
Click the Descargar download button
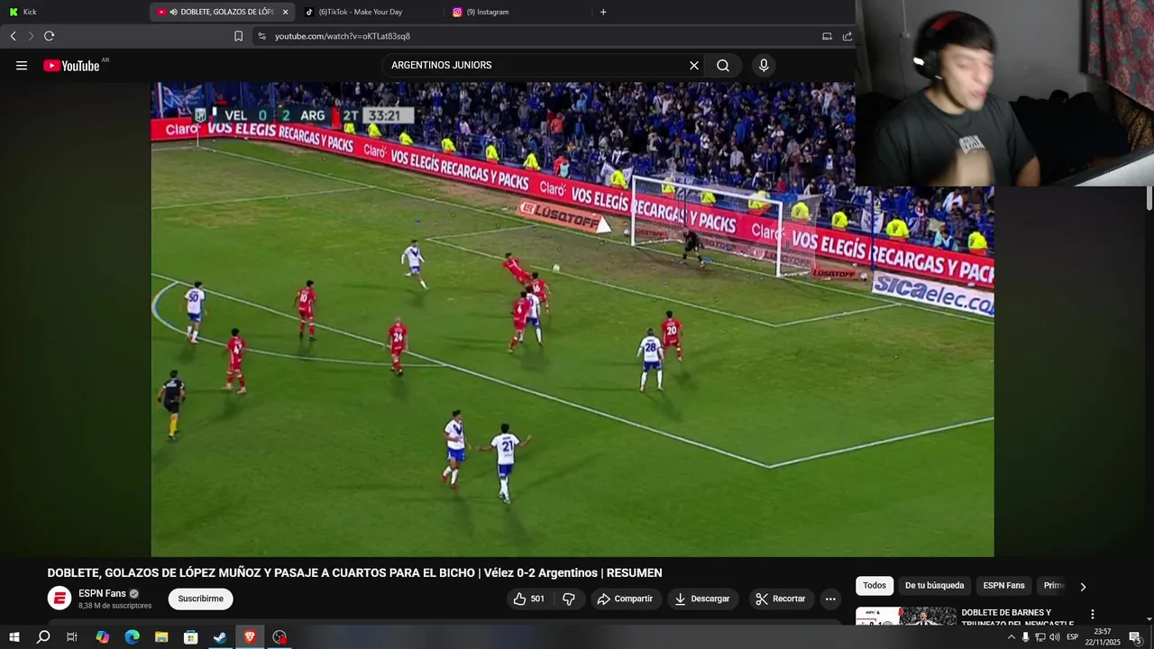(x=702, y=599)
